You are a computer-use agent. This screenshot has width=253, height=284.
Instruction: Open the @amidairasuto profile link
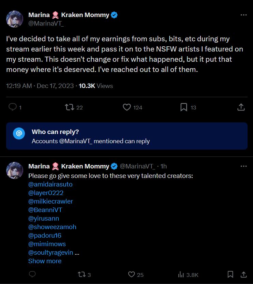tap(50, 184)
